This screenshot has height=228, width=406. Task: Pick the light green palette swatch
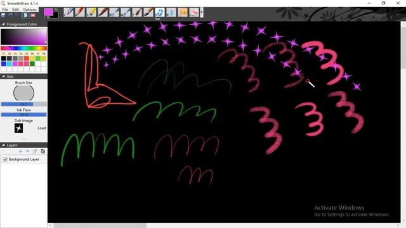pyautogui.click(x=38, y=58)
